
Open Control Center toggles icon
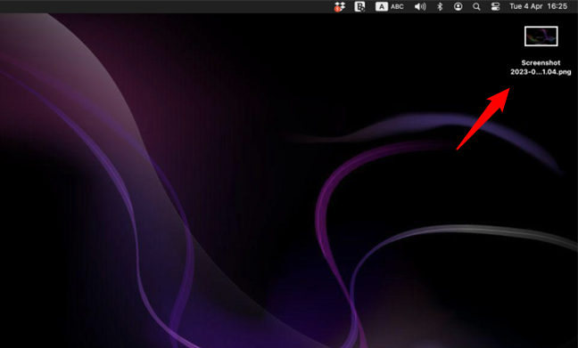496,6
